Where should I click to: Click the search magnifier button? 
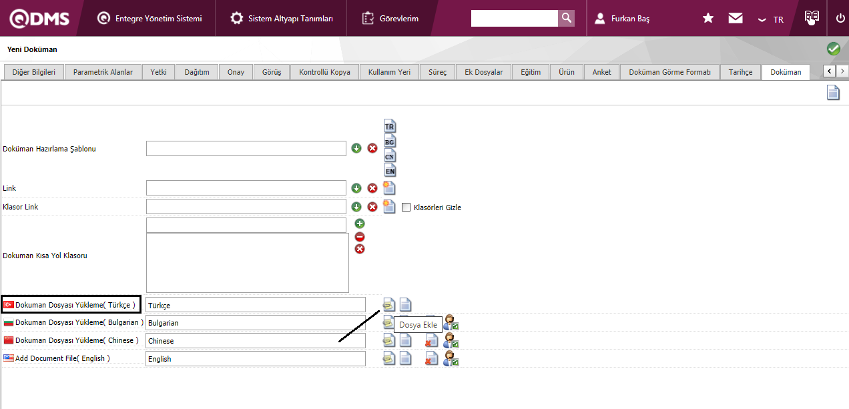coord(566,18)
